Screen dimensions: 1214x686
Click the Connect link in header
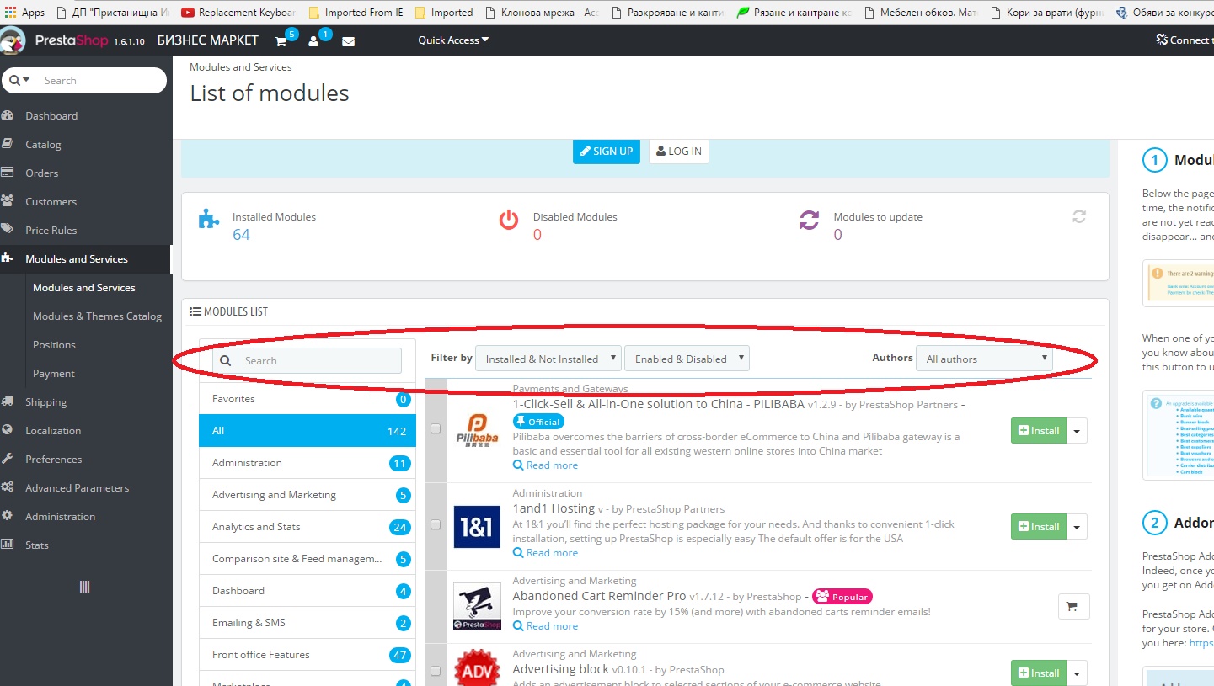click(1184, 40)
